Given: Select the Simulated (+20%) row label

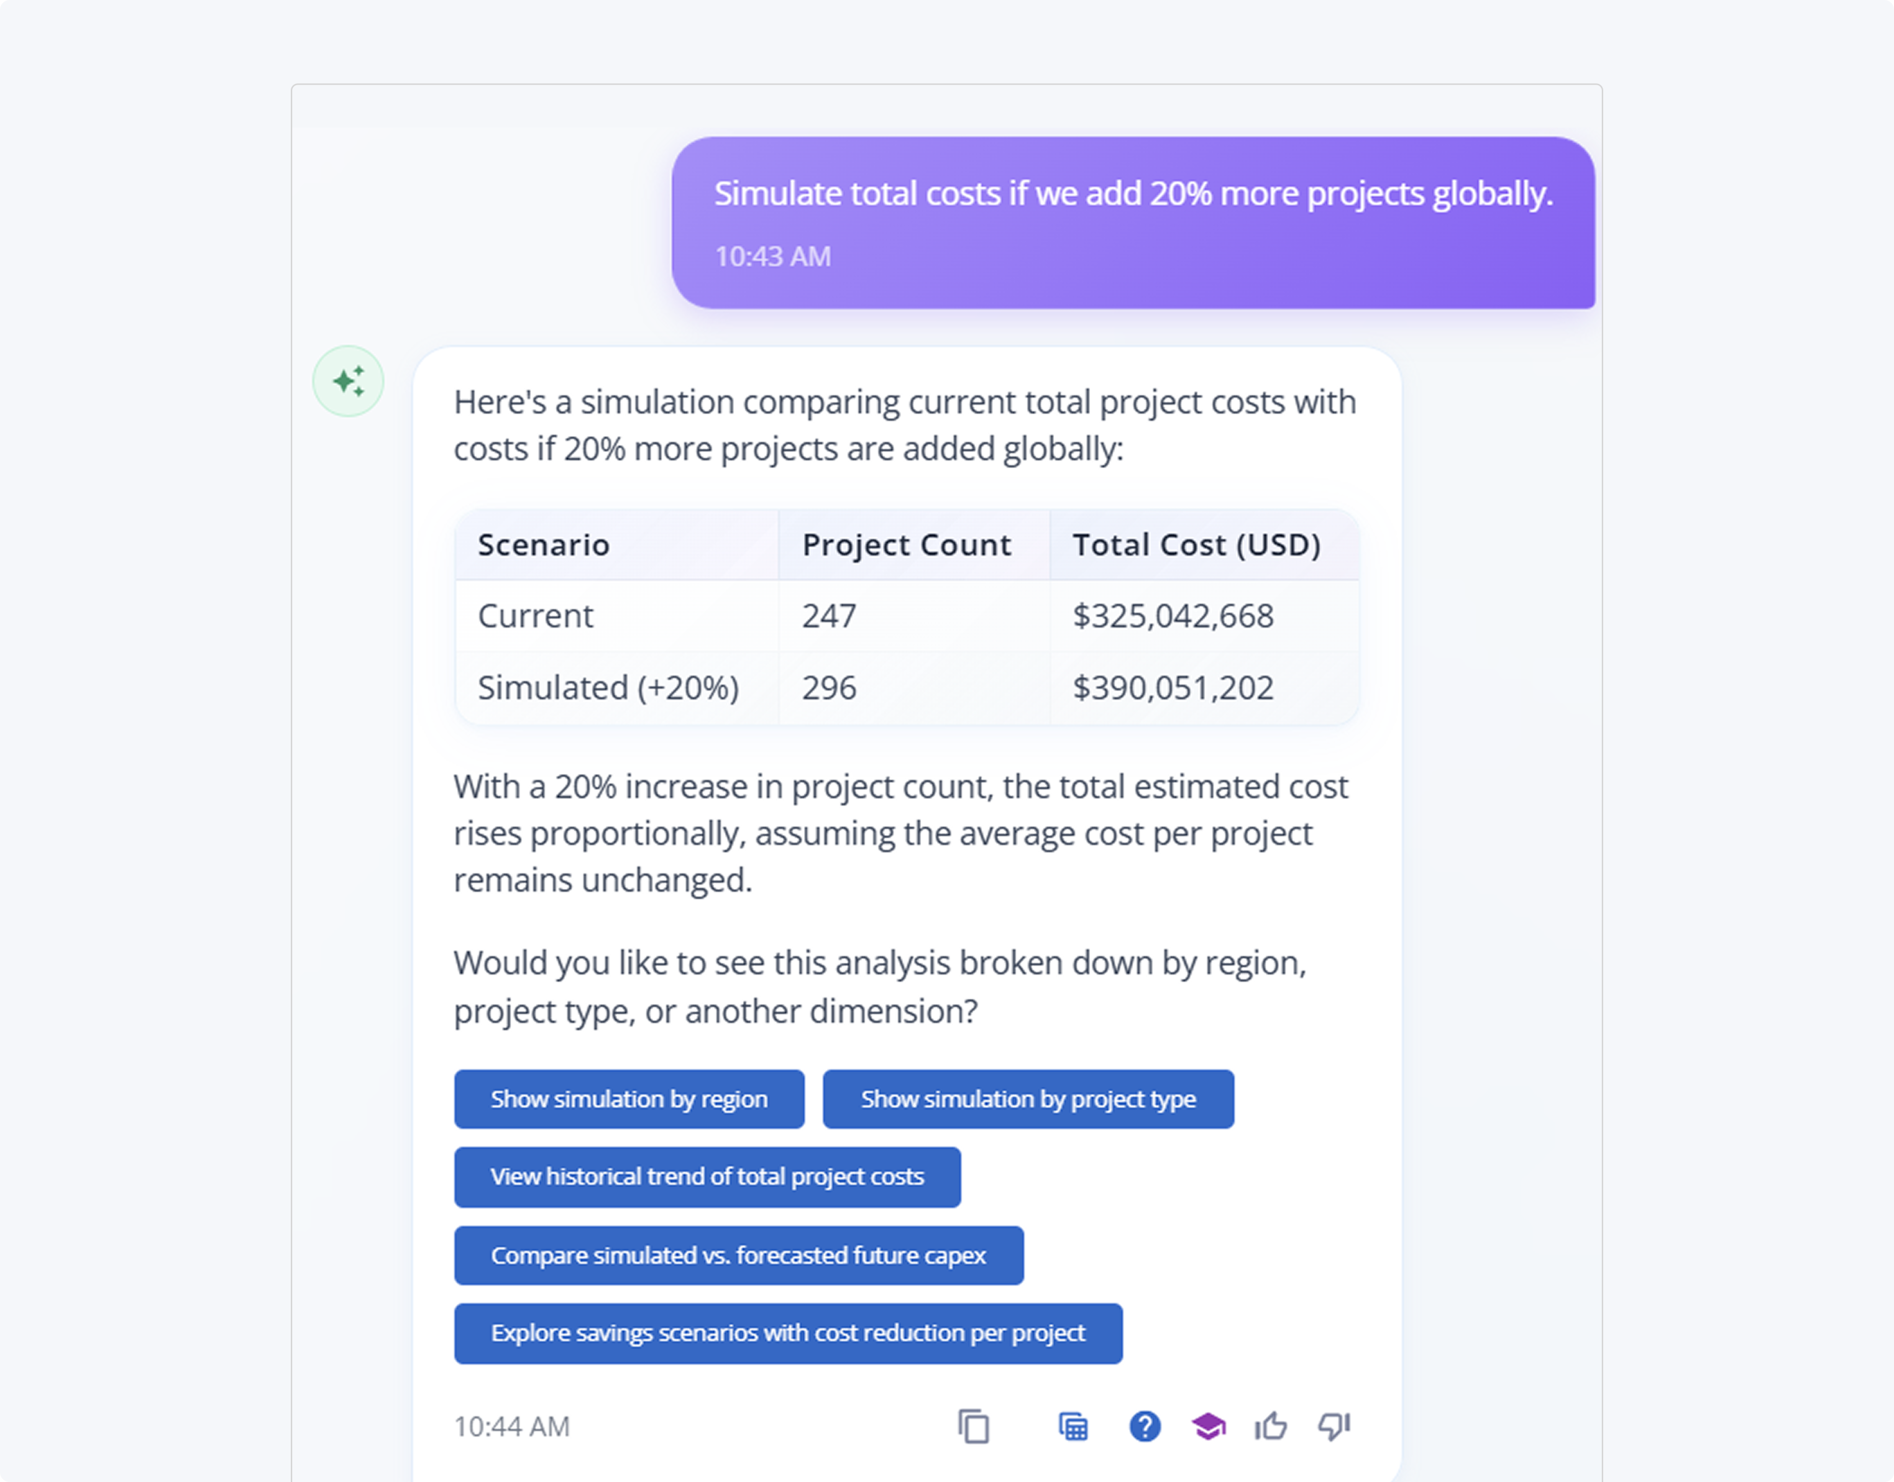Looking at the screenshot, I should tap(608, 688).
